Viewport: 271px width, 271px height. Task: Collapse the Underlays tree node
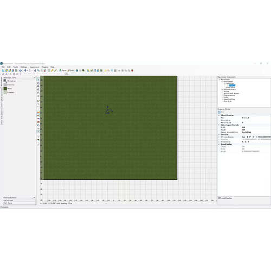point(225,83)
